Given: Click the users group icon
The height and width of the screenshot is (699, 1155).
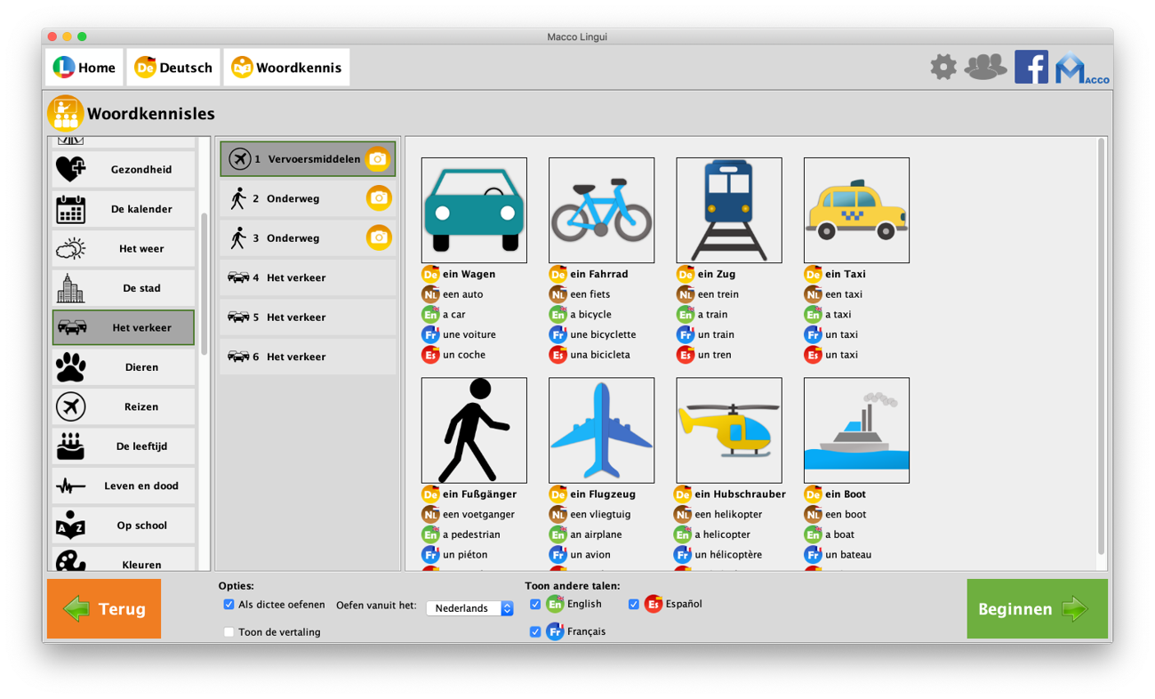Looking at the screenshot, I should 985,67.
